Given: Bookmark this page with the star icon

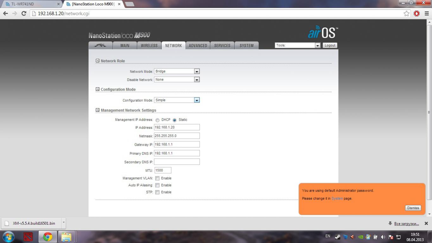Looking at the screenshot, I should 406,13.
